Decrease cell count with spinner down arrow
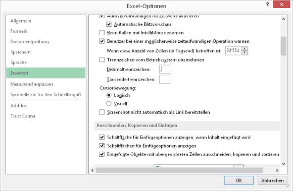 click(x=245, y=52)
